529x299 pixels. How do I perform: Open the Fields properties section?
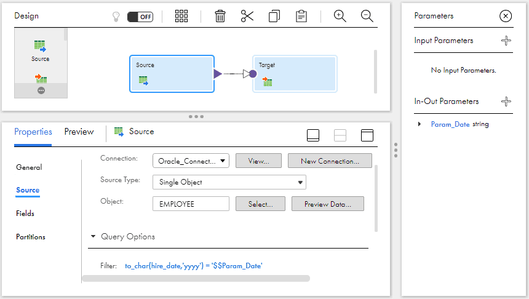25,213
